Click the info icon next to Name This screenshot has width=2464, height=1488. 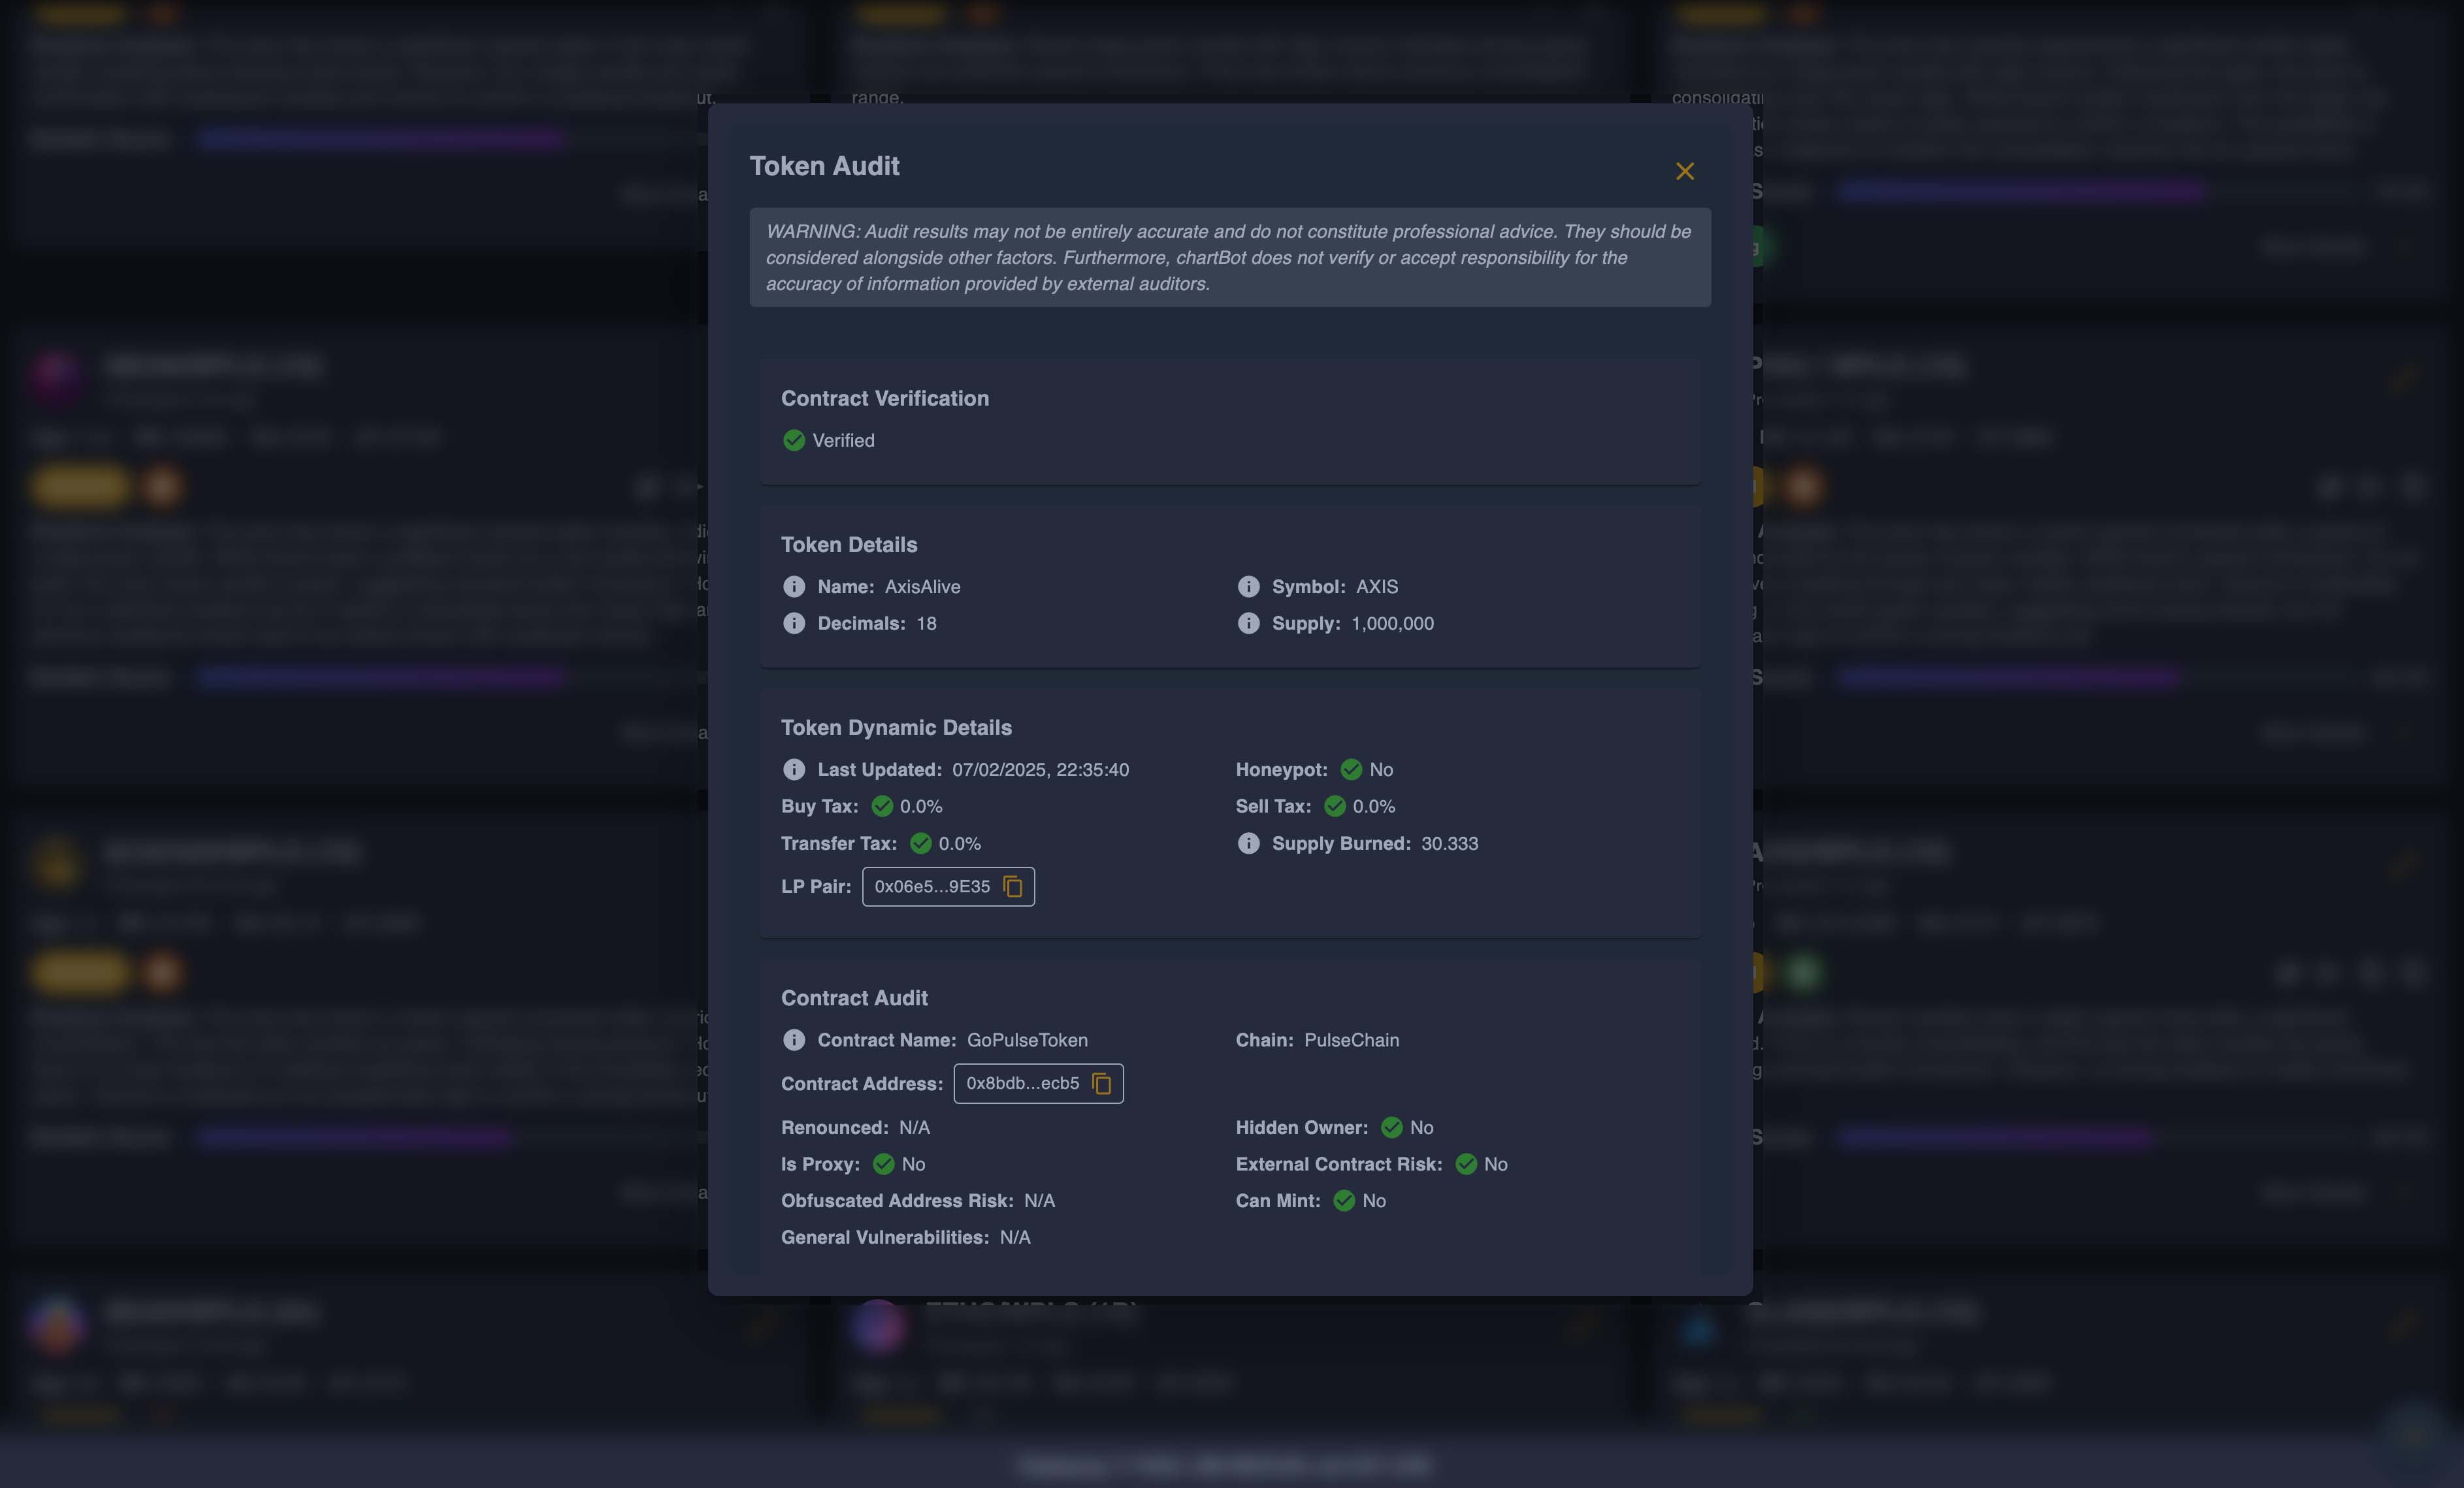(793, 587)
